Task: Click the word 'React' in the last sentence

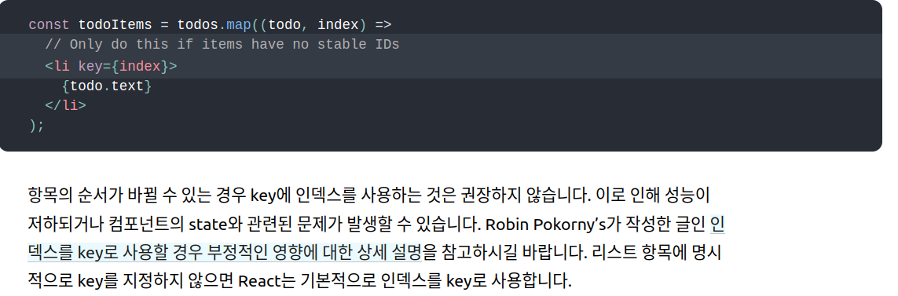Action: [258, 281]
